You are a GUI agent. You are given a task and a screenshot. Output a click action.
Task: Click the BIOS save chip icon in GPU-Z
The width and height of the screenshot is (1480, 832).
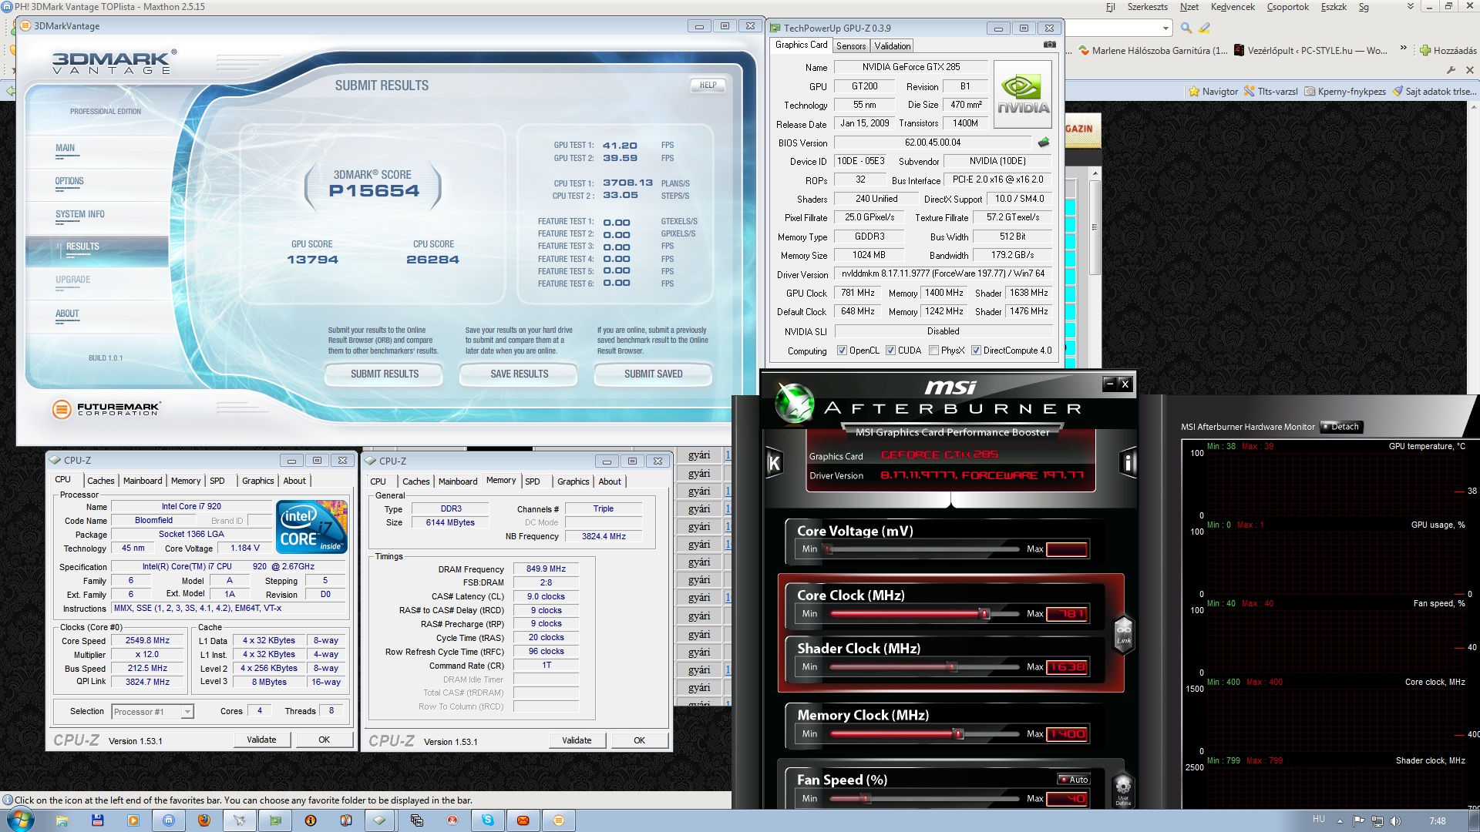pos(1044,143)
